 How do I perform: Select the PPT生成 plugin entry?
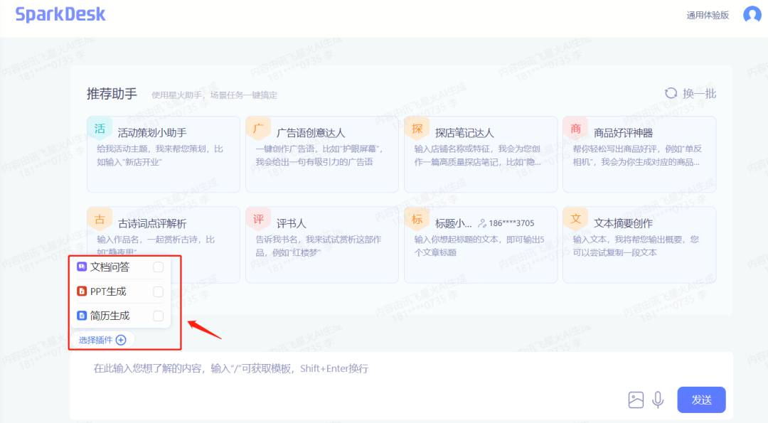point(120,291)
